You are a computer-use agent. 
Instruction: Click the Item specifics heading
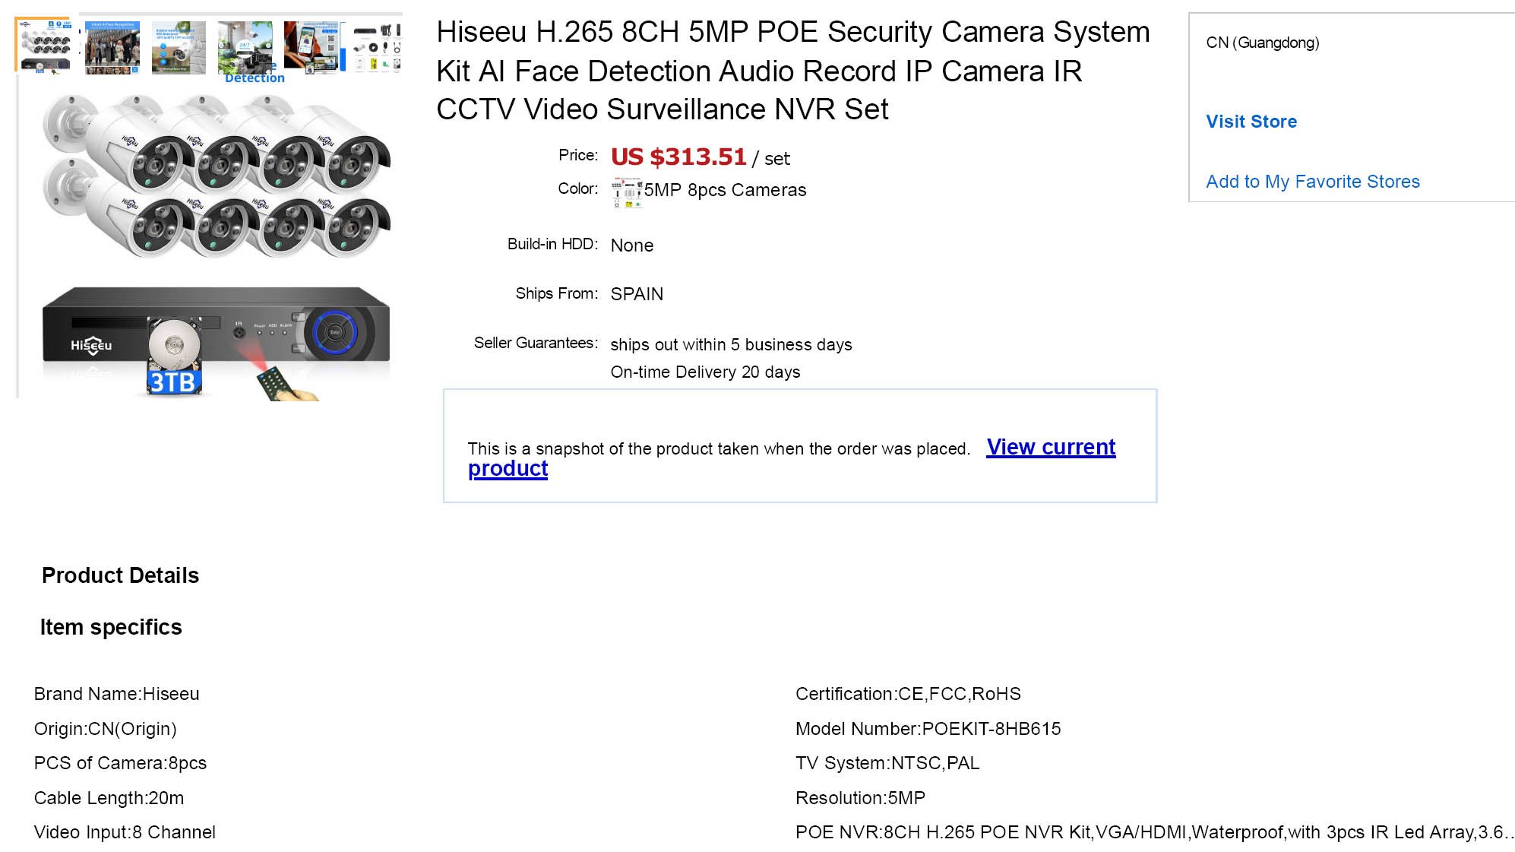(x=111, y=627)
